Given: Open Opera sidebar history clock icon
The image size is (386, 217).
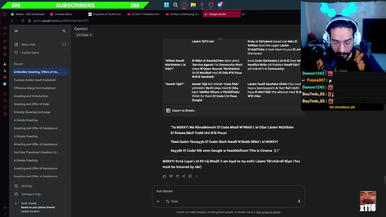Looking at the screenshot, I should (5, 101).
